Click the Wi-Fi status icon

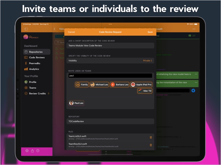tap(188, 24)
